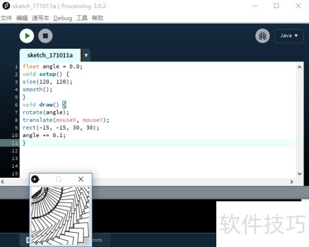The image size is (309, 247).
Task: Stop the running sketch
Action: tap(45, 36)
